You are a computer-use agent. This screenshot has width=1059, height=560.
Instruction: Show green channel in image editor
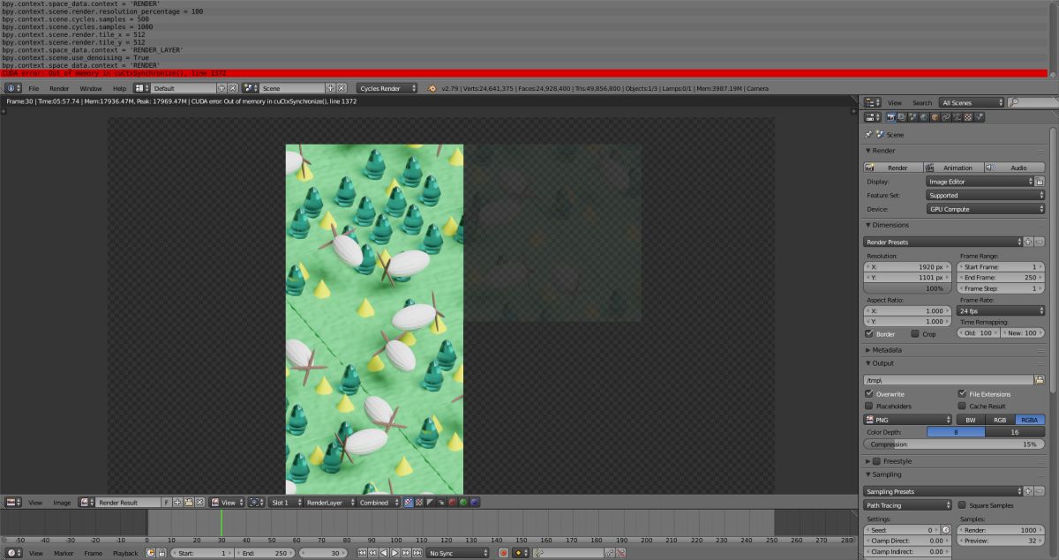[463, 503]
